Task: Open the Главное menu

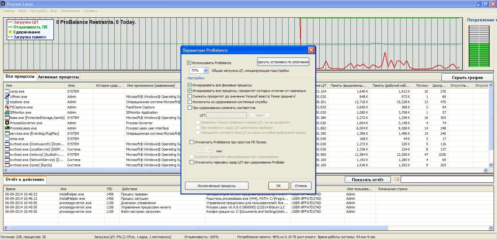Action: point(8,11)
